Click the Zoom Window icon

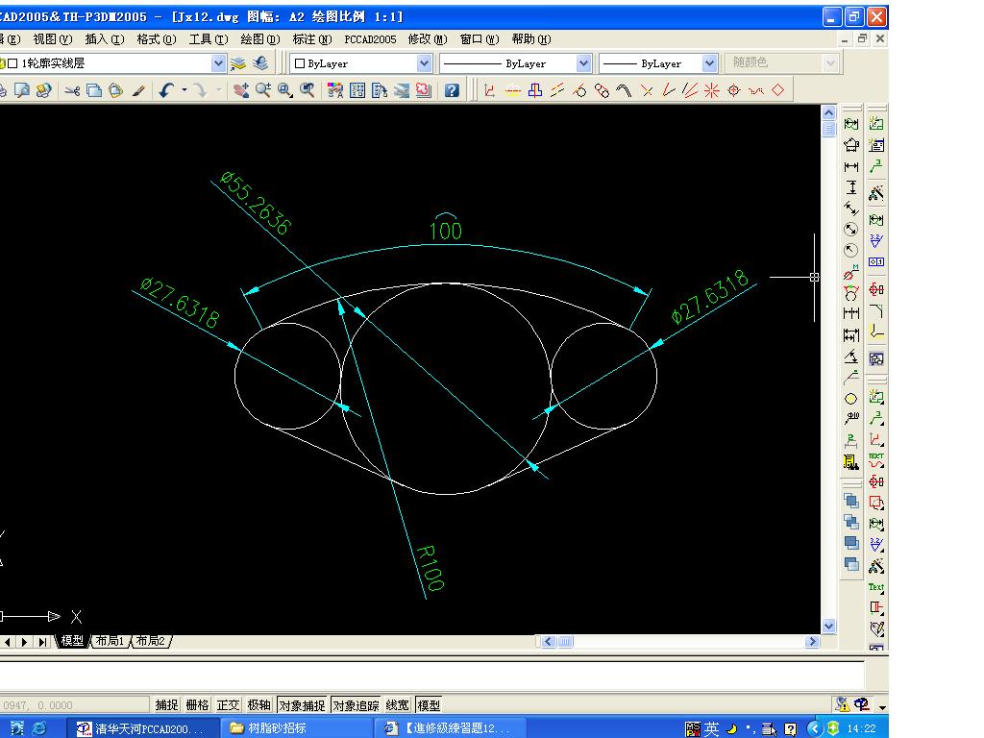284,91
